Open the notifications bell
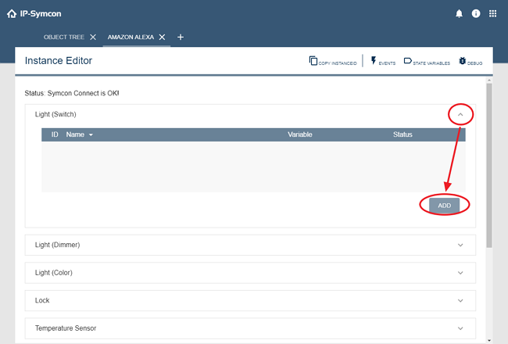The width and height of the screenshot is (508, 344). pyautogui.click(x=460, y=13)
